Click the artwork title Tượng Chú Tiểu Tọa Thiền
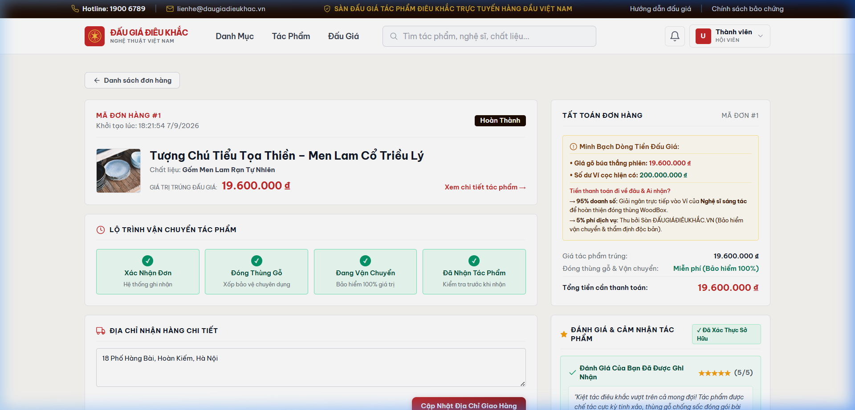Screen dimensions: 855x410 [287, 156]
